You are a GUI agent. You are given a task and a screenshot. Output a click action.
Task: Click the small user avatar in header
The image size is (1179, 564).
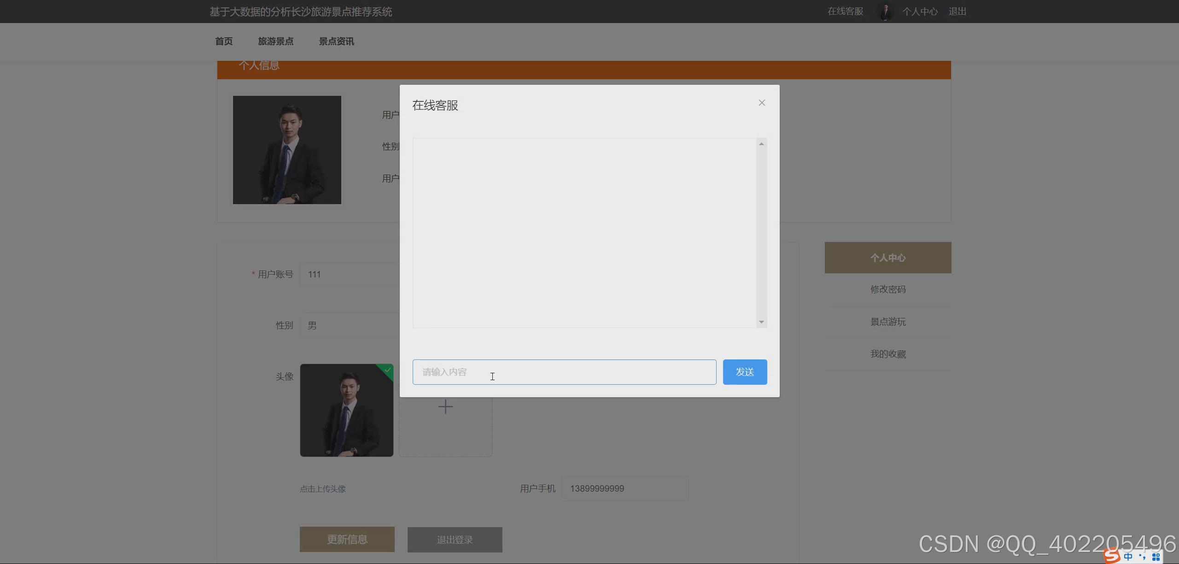coord(885,12)
